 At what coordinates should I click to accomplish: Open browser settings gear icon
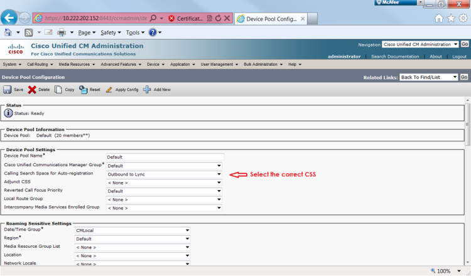(463, 18)
